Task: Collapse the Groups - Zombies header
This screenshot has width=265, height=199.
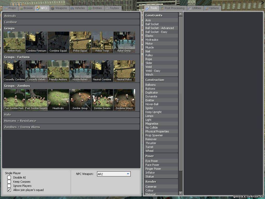Action: tap(71, 86)
